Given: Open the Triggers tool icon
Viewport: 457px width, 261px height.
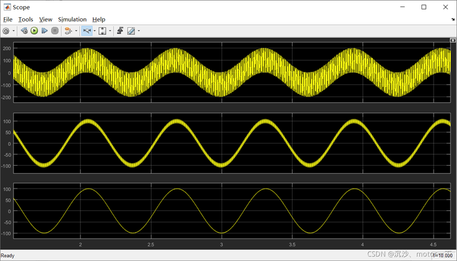Looking at the screenshot, I should (x=119, y=30).
